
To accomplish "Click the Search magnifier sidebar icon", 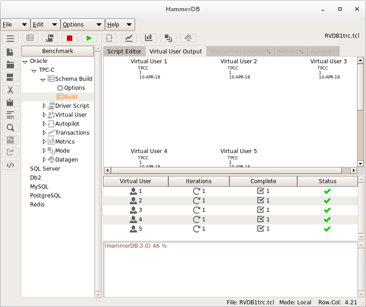I will tap(10, 127).
